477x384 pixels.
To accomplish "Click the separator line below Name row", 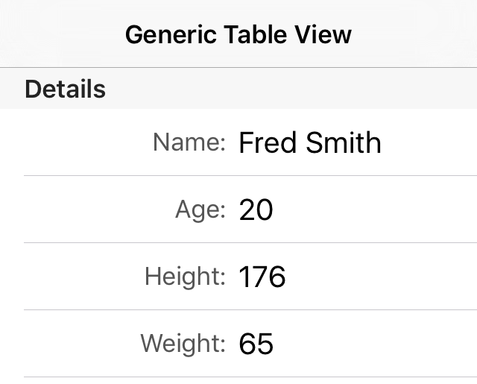I will click(250, 176).
